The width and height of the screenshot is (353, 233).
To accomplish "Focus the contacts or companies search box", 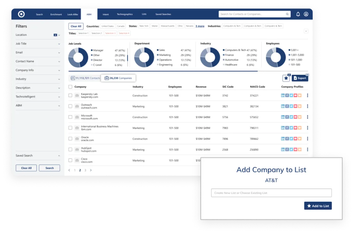I will 254,14.
